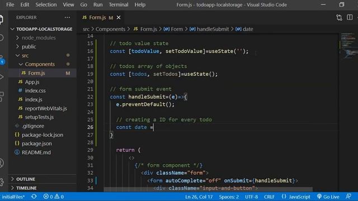This screenshot has width=358, height=201.
Task: Open reportWebVitals.js from the explorer
Action: pos(43,108)
